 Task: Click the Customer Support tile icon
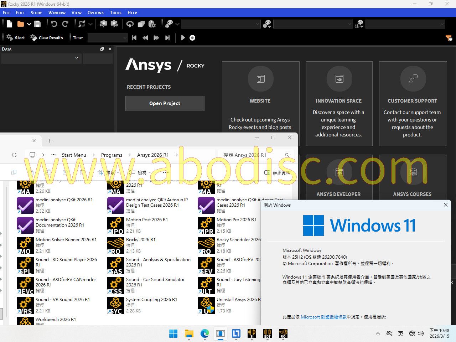coord(413,79)
